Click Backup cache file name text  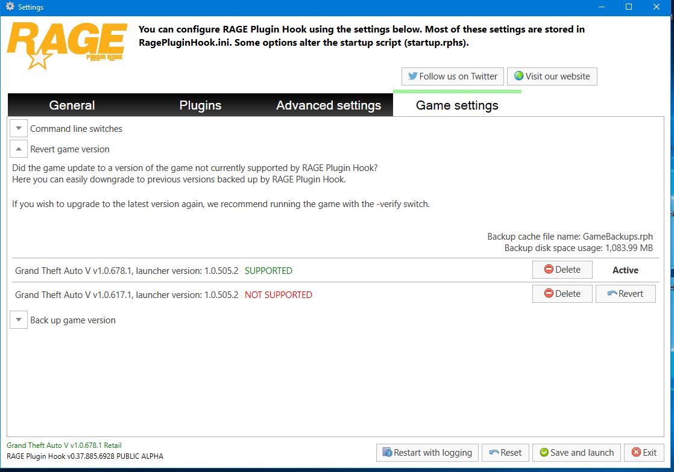[x=570, y=237]
